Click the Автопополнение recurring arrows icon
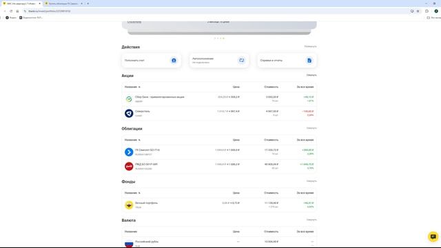 click(242, 61)
